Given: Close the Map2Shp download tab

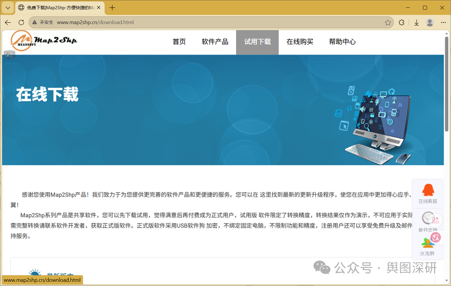Looking at the screenshot, I should (x=99, y=8).
